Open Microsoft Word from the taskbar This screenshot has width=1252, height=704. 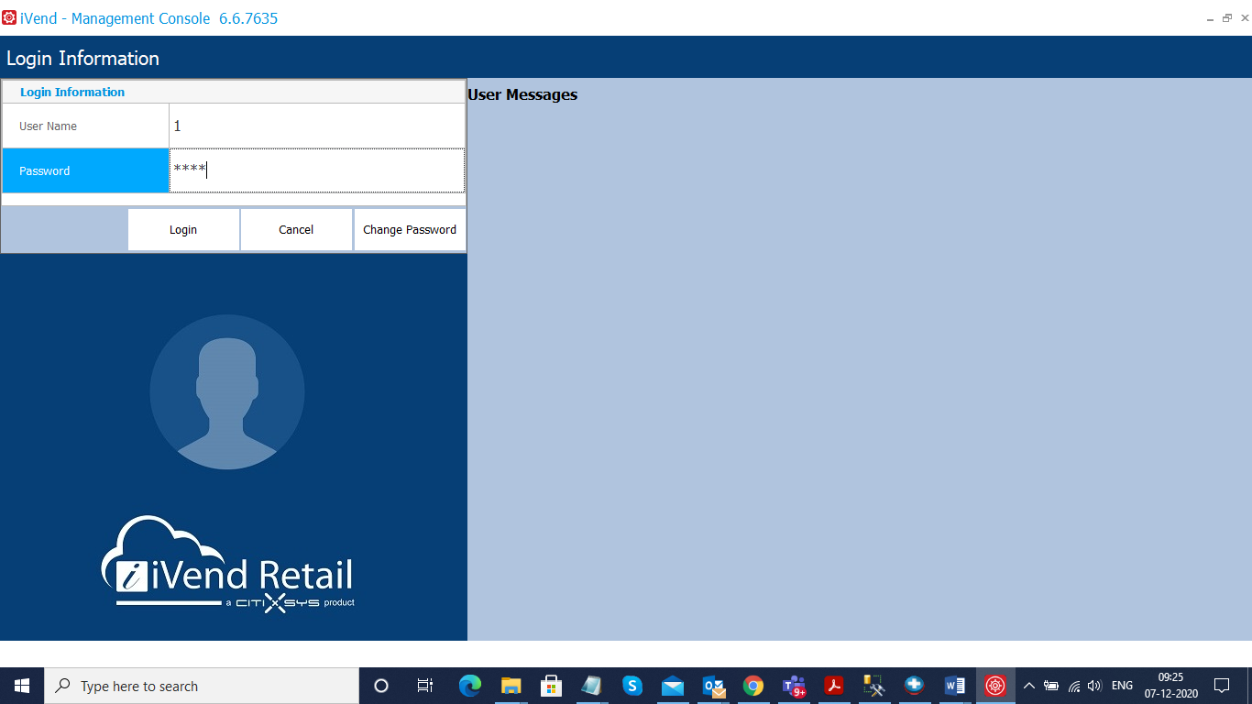click(x=954, y=686)
